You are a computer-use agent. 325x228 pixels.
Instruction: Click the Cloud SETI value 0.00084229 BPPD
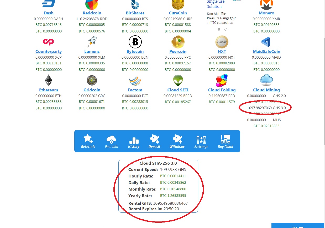pos(178,96)
